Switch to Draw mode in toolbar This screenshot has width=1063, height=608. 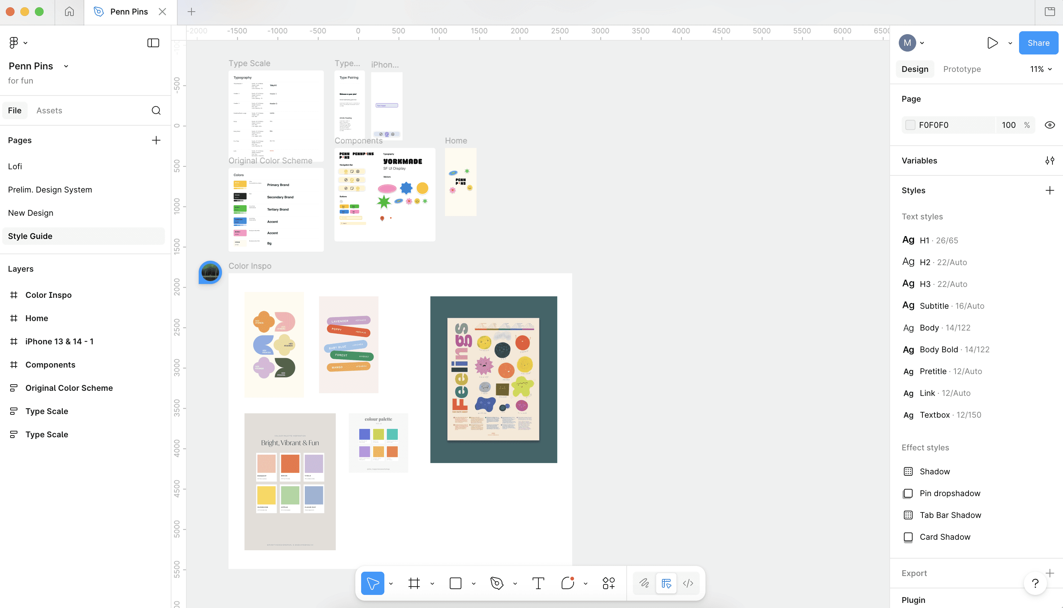click(x=644, y=583)
